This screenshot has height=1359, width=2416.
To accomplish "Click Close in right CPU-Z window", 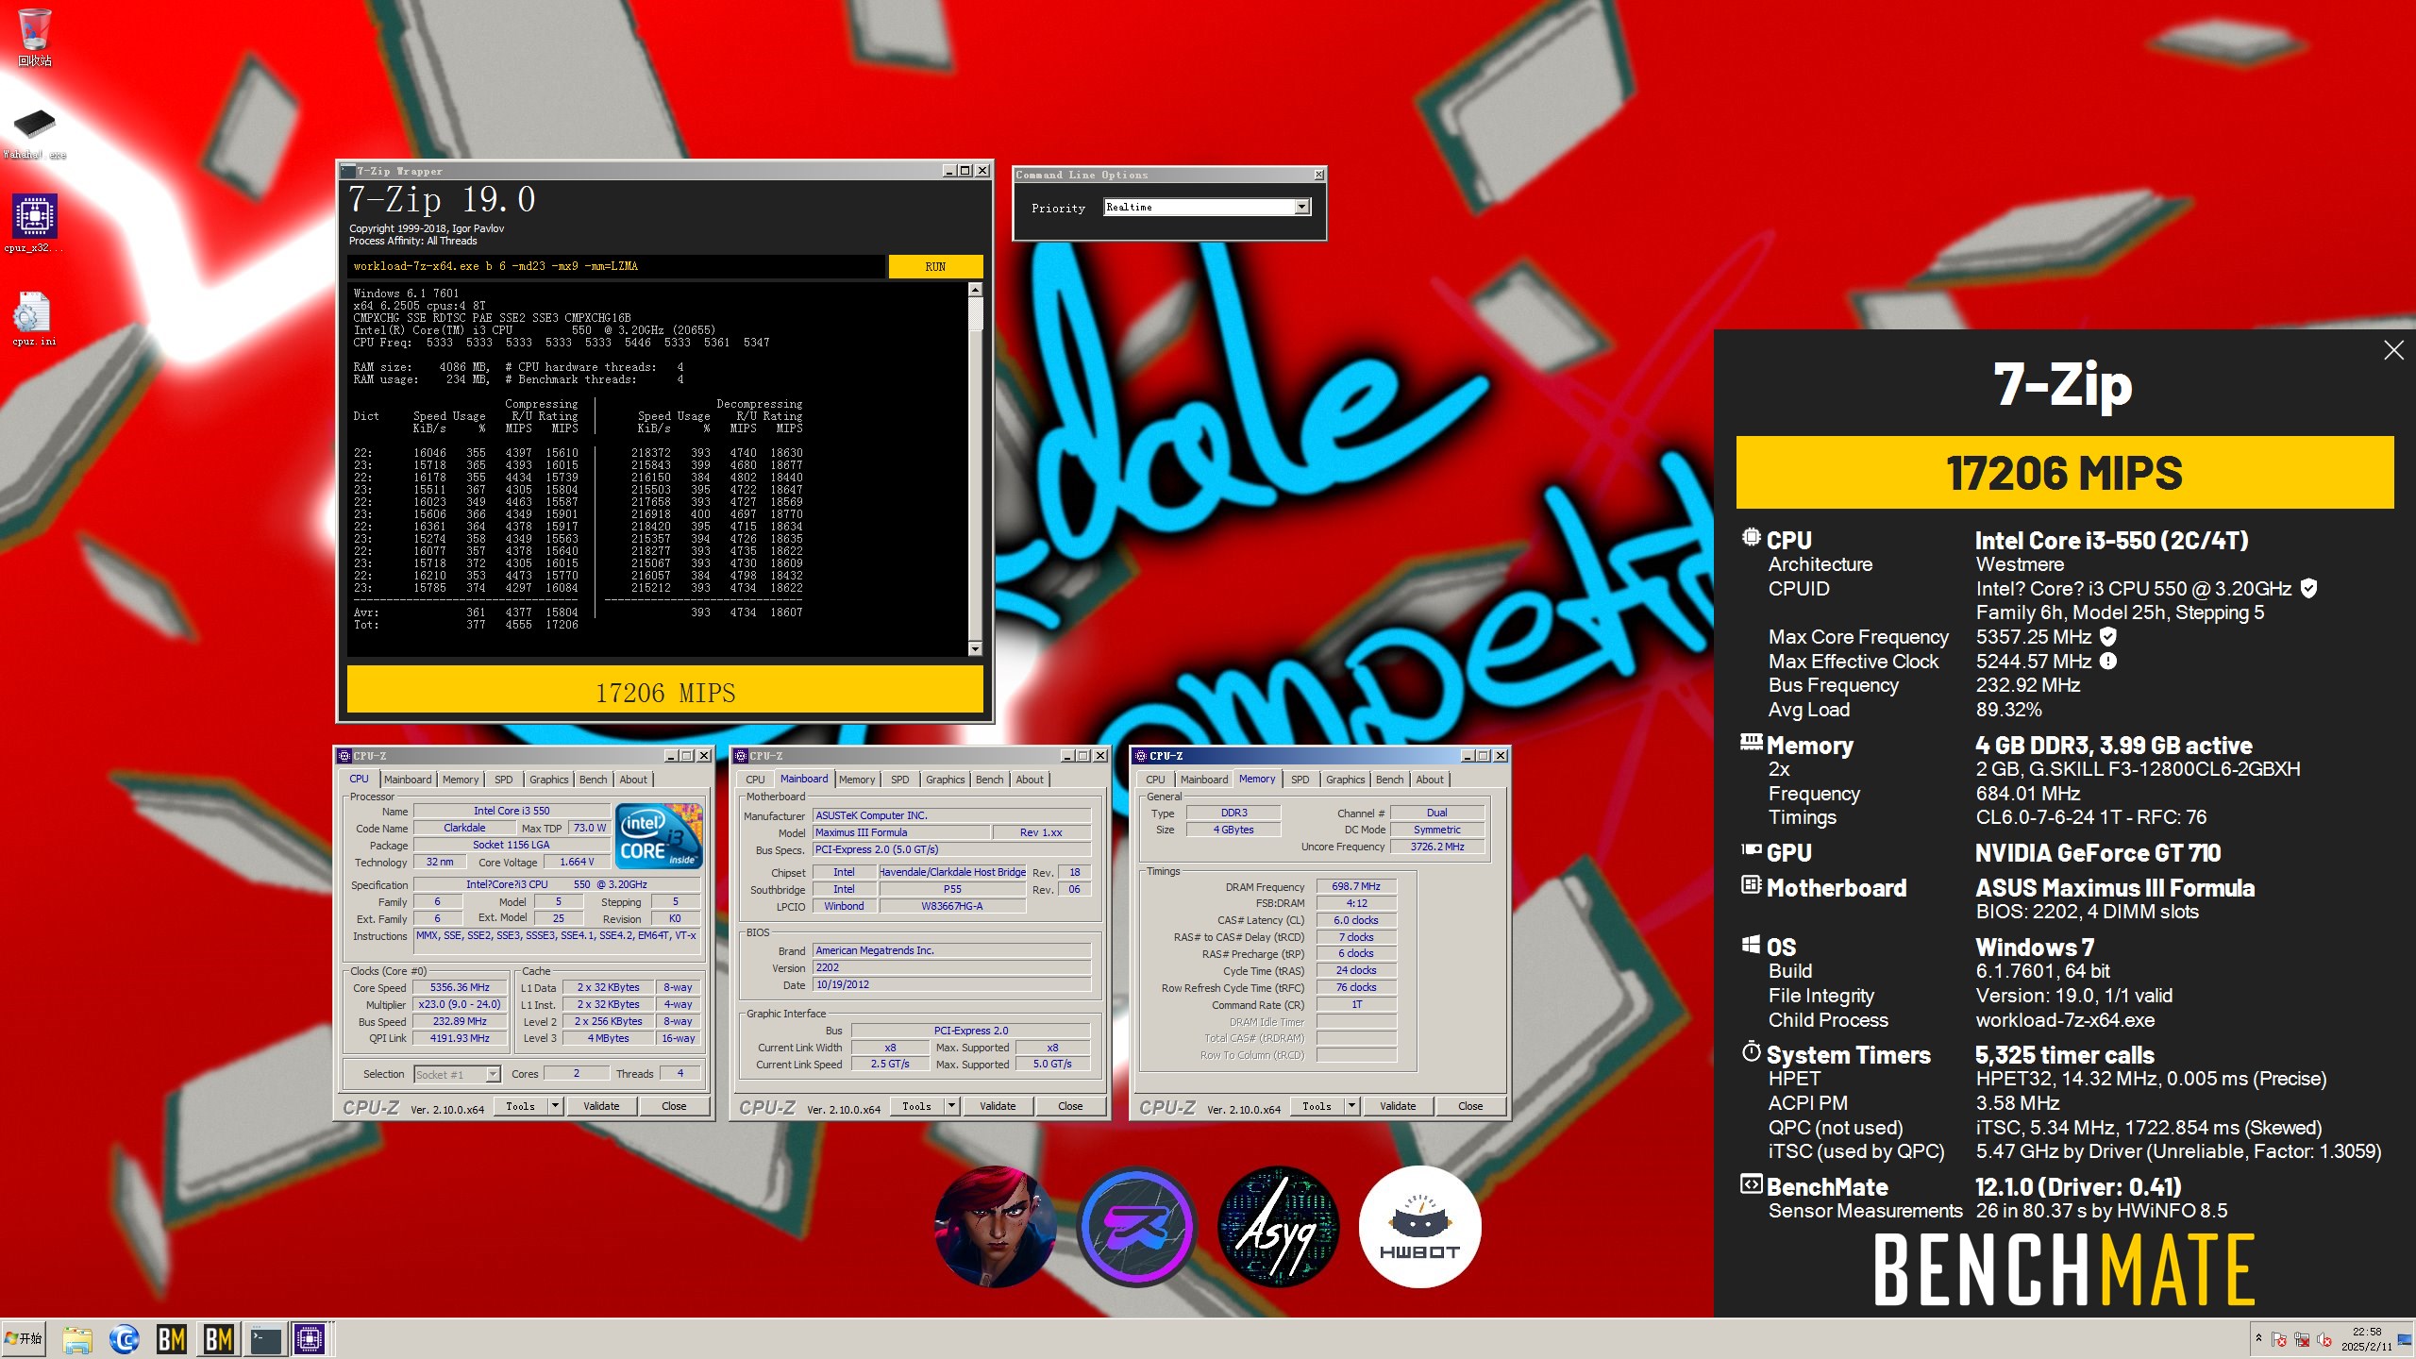I will [x=1470, y=1106].
